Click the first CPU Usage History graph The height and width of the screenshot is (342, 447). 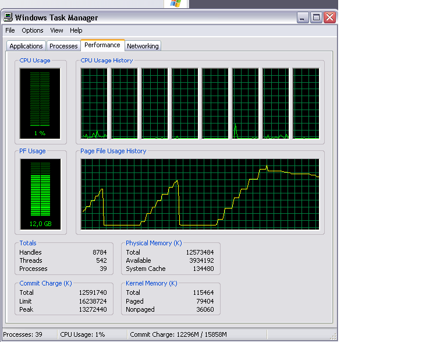pyautogui.click(x=94, y=104)
